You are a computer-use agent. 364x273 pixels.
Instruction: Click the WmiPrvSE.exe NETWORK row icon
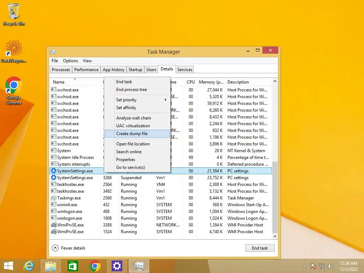click(x=54, y=225)
